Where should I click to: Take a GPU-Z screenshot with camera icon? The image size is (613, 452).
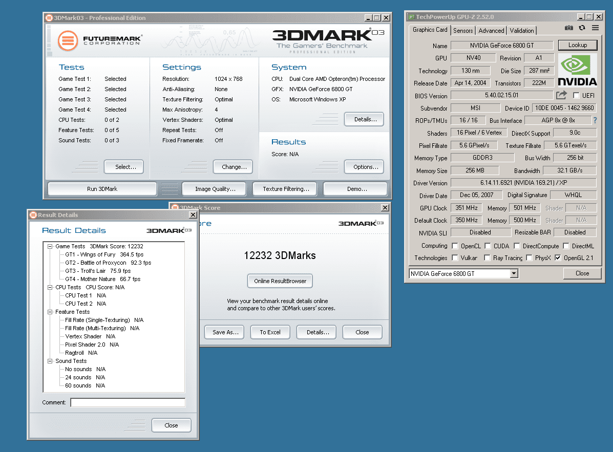coord(569,28)
